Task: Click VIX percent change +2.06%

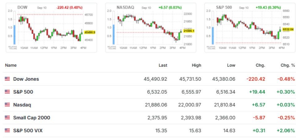Action: pos(286,130)
